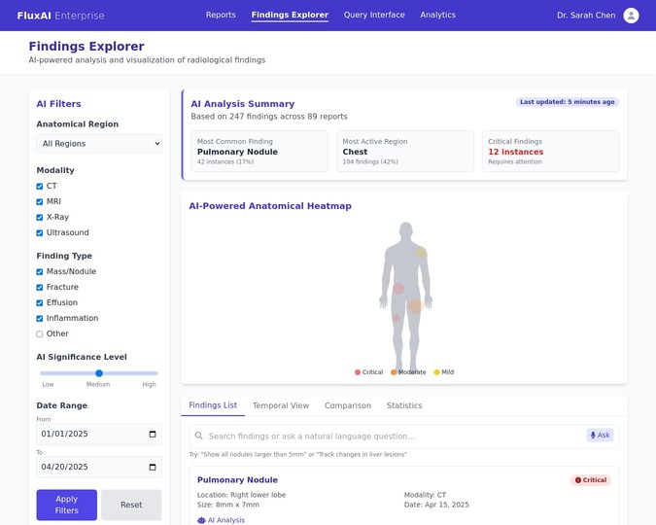Screen dimensions: 656x525
Task: Click the "Size: 8mm x 7mm" text
Action: tap(228, 505)
